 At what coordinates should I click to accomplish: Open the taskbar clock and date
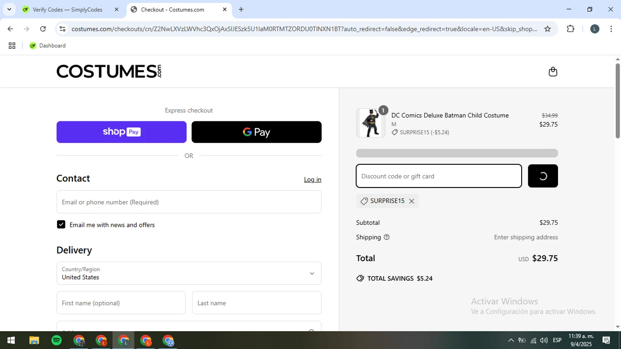pos(581,340)
